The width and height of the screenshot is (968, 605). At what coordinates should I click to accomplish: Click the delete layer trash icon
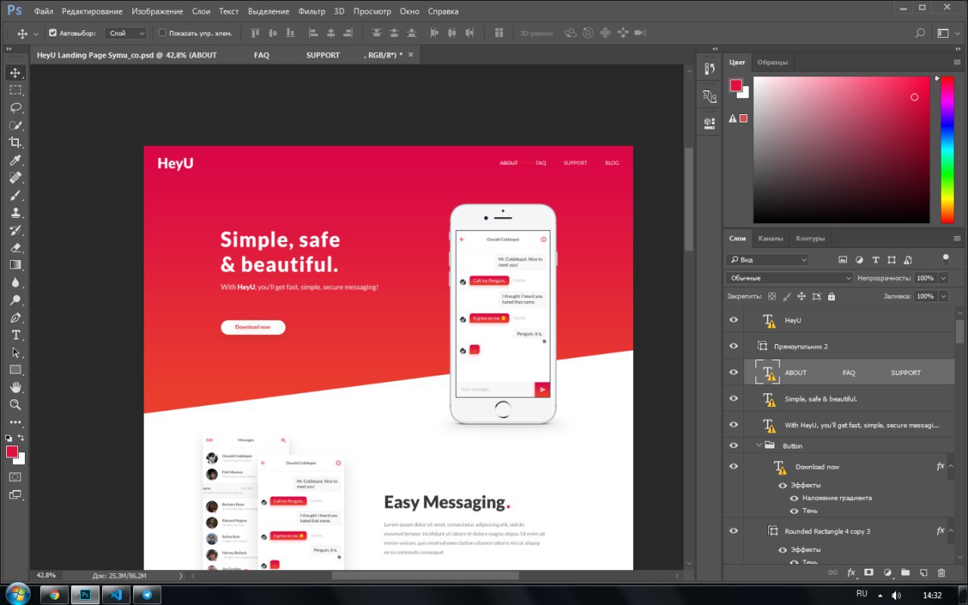click(x=942, y=573)
